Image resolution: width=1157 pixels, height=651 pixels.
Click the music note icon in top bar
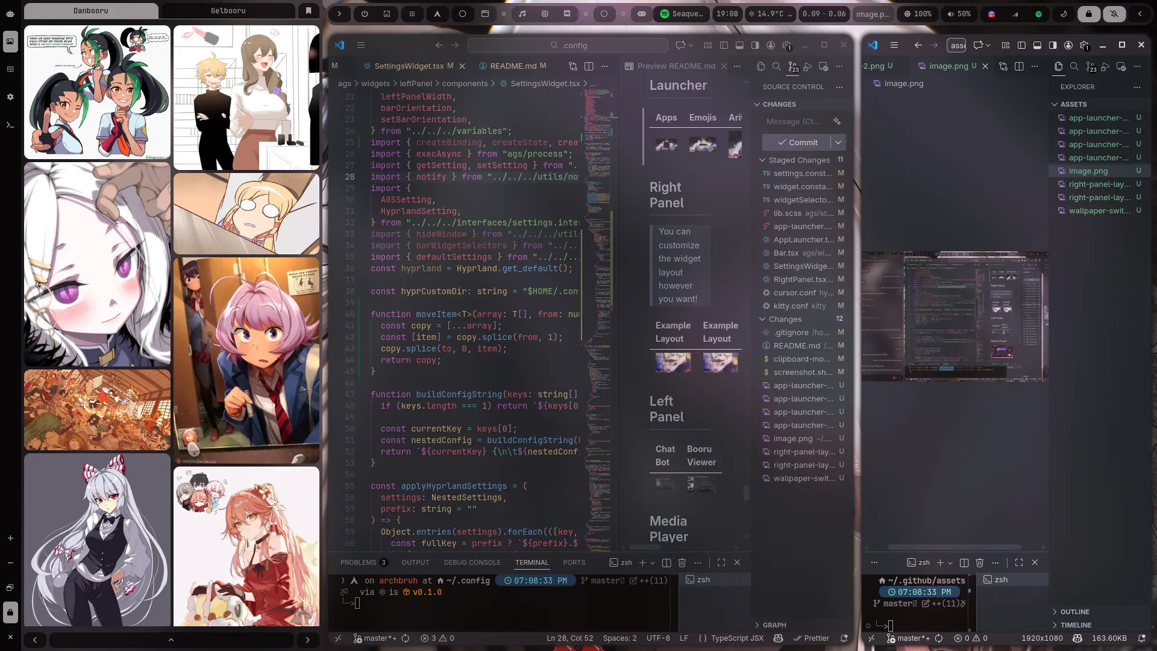click(x=522, y=14)
